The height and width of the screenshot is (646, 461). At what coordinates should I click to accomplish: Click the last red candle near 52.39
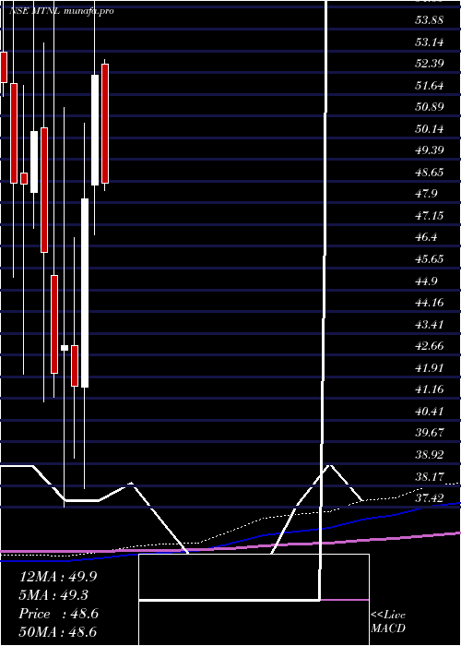click(x=105, y=124)
